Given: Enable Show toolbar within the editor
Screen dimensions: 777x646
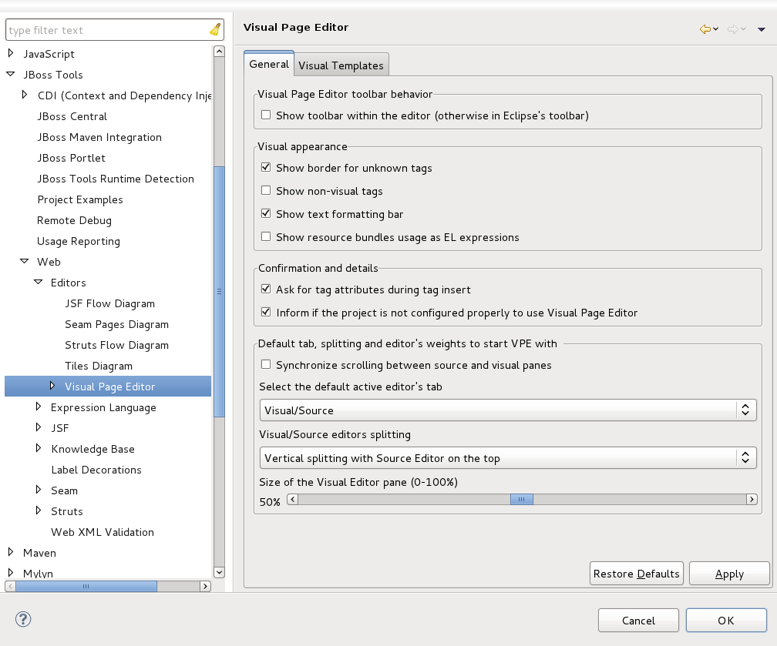Looking at the screenshot, I should point(266,115).
